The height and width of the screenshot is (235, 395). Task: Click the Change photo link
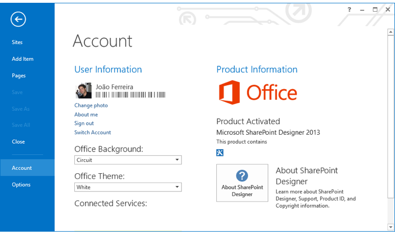[91, 105]
